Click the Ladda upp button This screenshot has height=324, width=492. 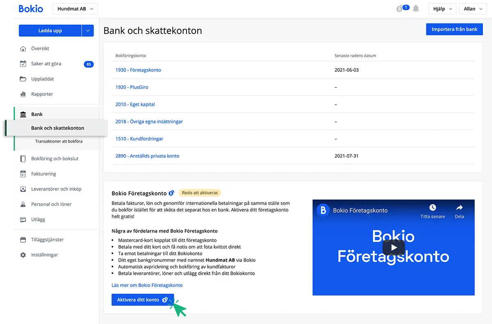pyautogui.click(x=50, y=30)
